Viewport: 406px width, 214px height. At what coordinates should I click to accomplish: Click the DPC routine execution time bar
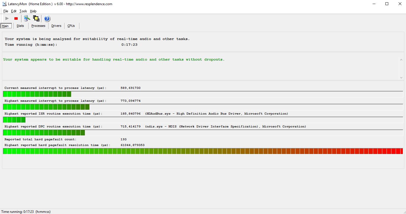pos(203,133)
